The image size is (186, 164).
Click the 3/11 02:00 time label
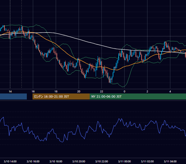click(x=147, y=161)
